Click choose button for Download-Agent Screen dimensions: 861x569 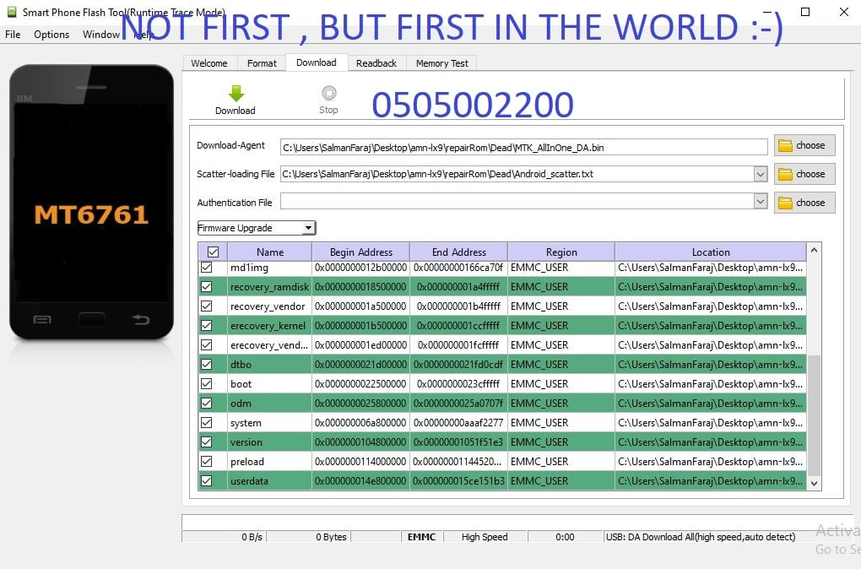pos(804,145)
